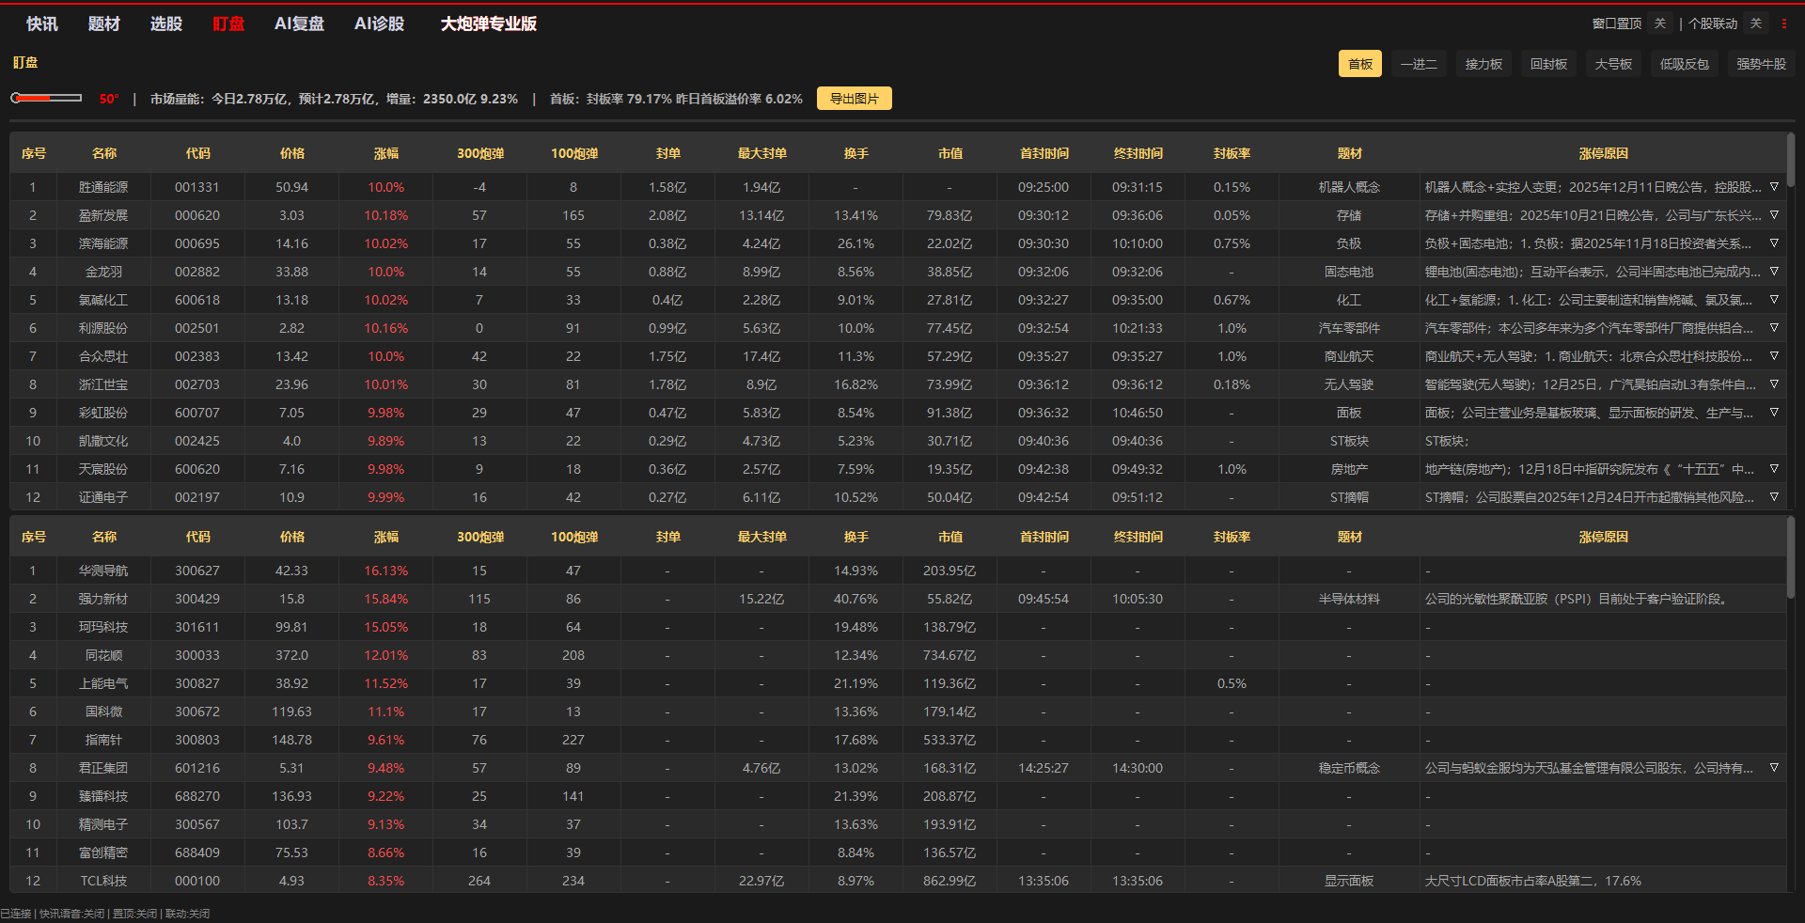Toggle 个股联动 stock linkage switch

[1755, 23]
